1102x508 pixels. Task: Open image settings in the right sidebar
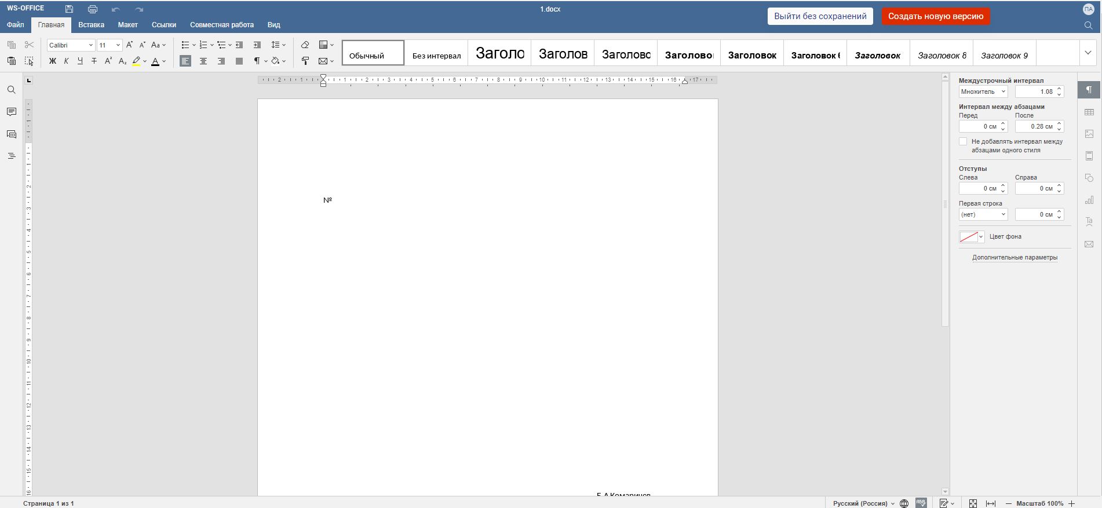[x=1089, y=134]
